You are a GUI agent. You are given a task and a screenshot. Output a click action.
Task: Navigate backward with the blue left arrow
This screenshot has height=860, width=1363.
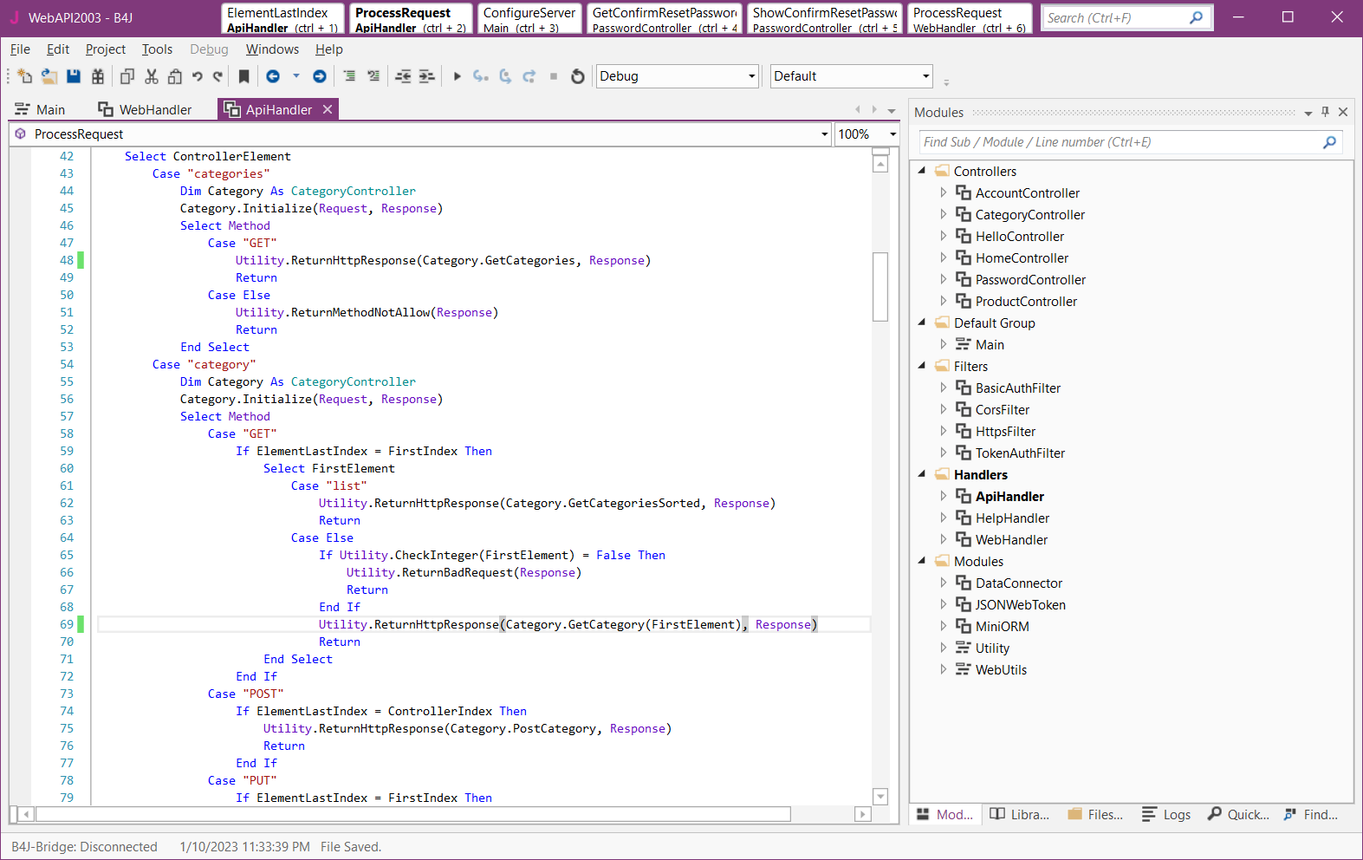click(273, 76)
